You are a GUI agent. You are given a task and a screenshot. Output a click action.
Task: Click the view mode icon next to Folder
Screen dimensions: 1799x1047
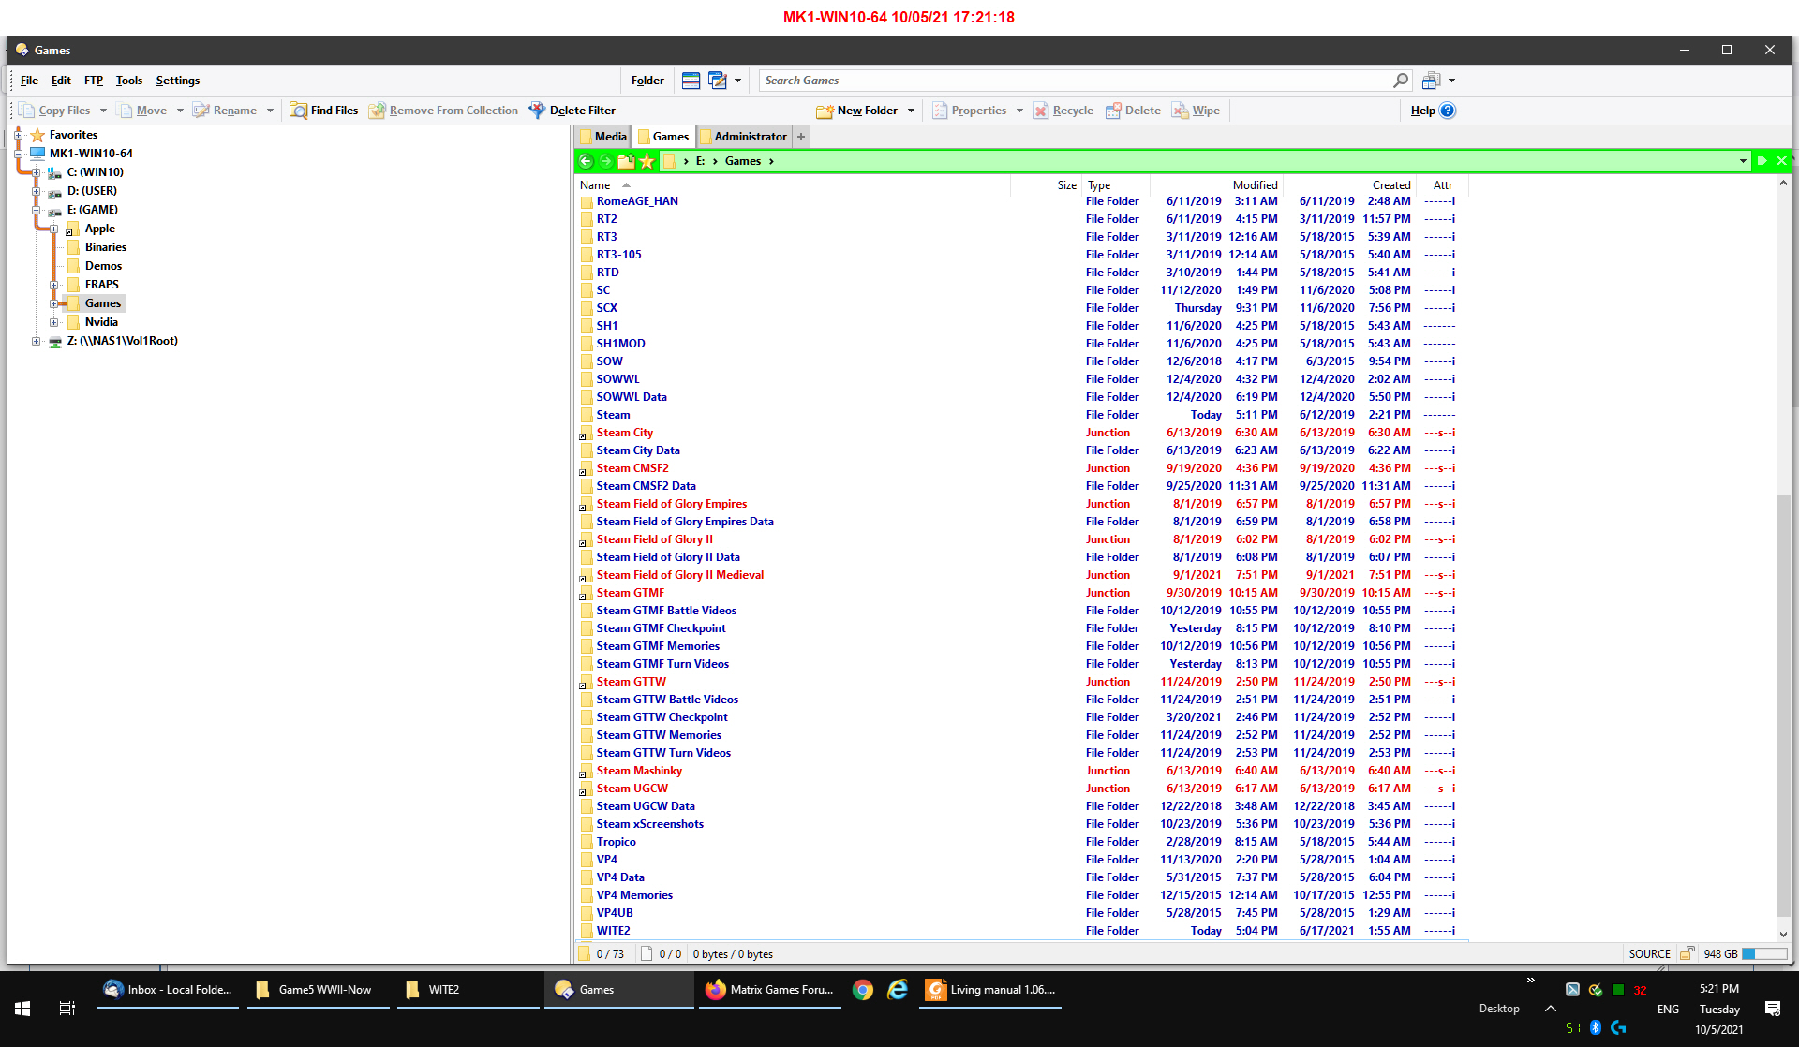(x=691, y=81)
